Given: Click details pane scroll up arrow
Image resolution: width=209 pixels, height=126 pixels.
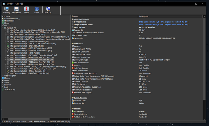Looking at the screenshot, I should pyautogui.click(x=204, y=17).
